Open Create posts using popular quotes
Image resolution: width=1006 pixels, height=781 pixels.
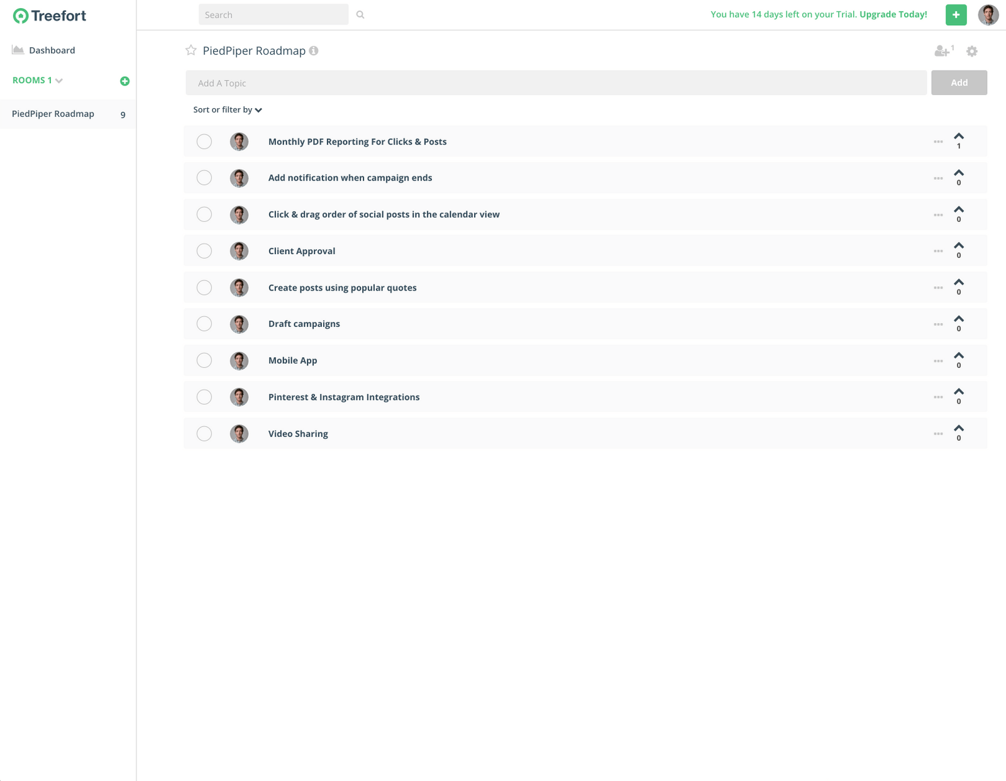[x=343, y=287]
